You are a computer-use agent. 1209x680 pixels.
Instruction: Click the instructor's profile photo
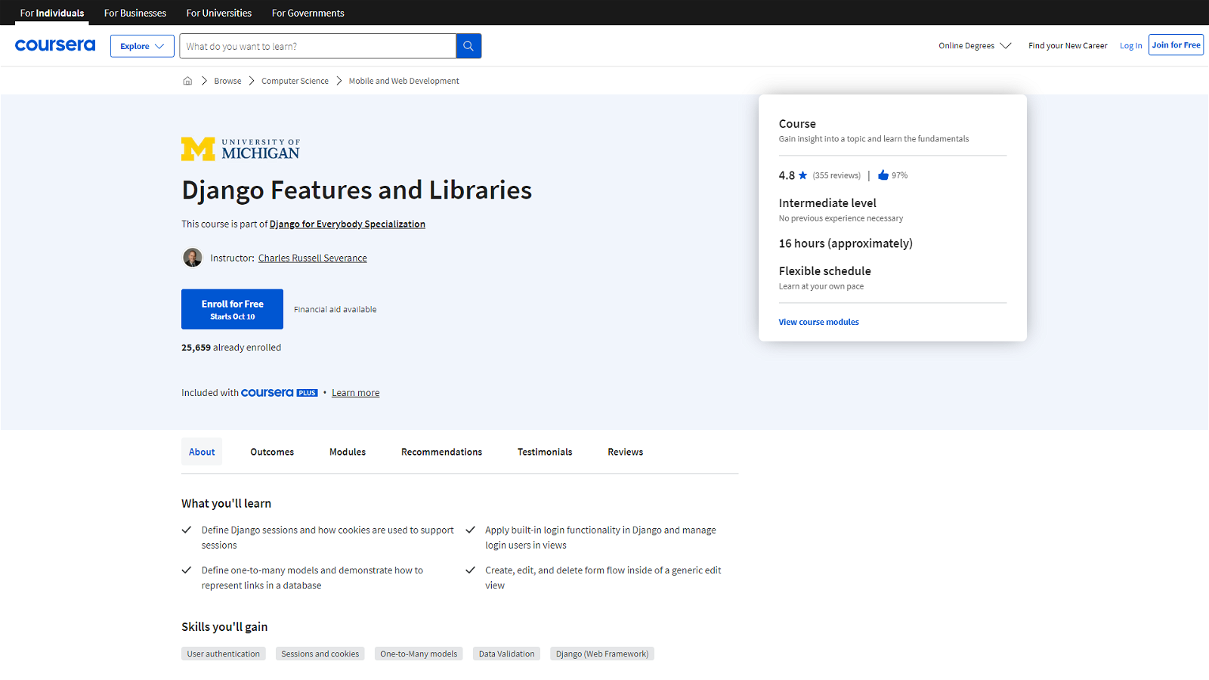click(x=193, y=258)
